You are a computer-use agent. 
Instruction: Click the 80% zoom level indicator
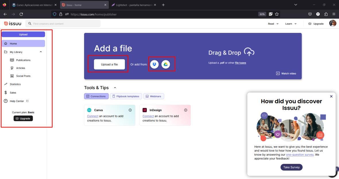point(262,14)
